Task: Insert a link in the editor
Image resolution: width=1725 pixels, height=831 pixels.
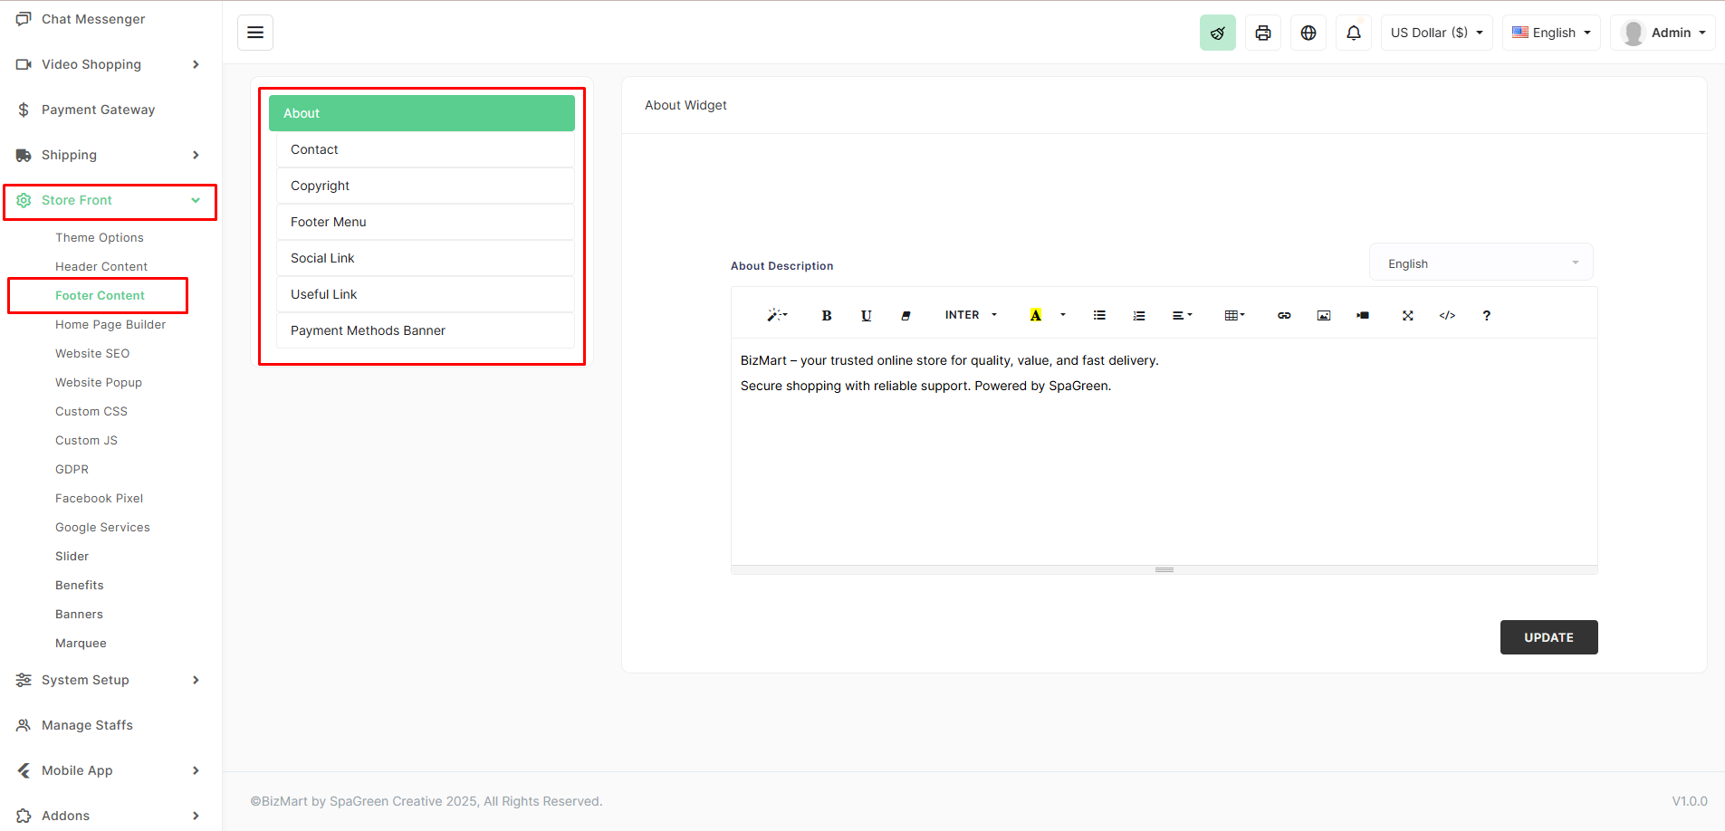Action: click(x=1284, y=315)
